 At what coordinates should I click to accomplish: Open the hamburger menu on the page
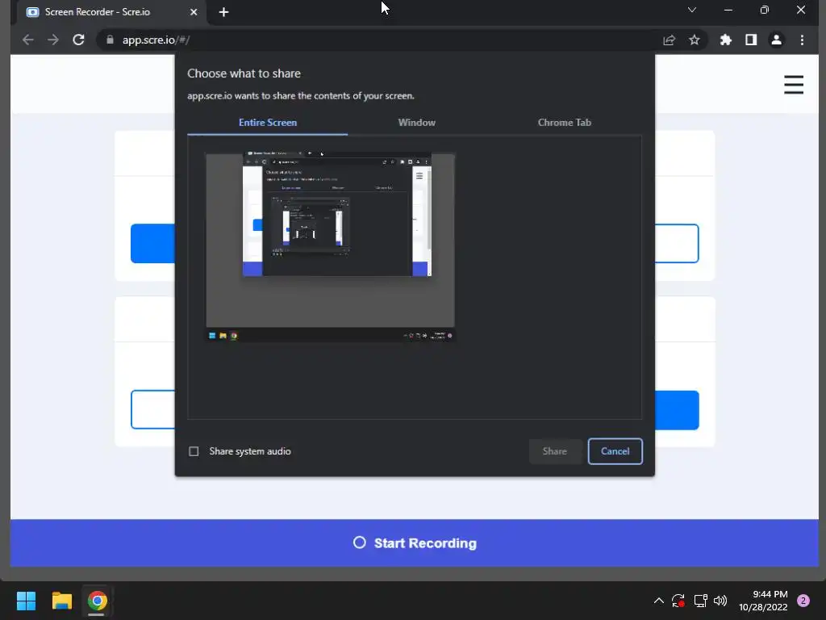click(x=794, y=84)
